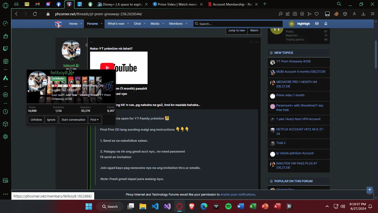Click in the forum Search field
This screenshot has width=378, height=213.
(x=238, y=24)
